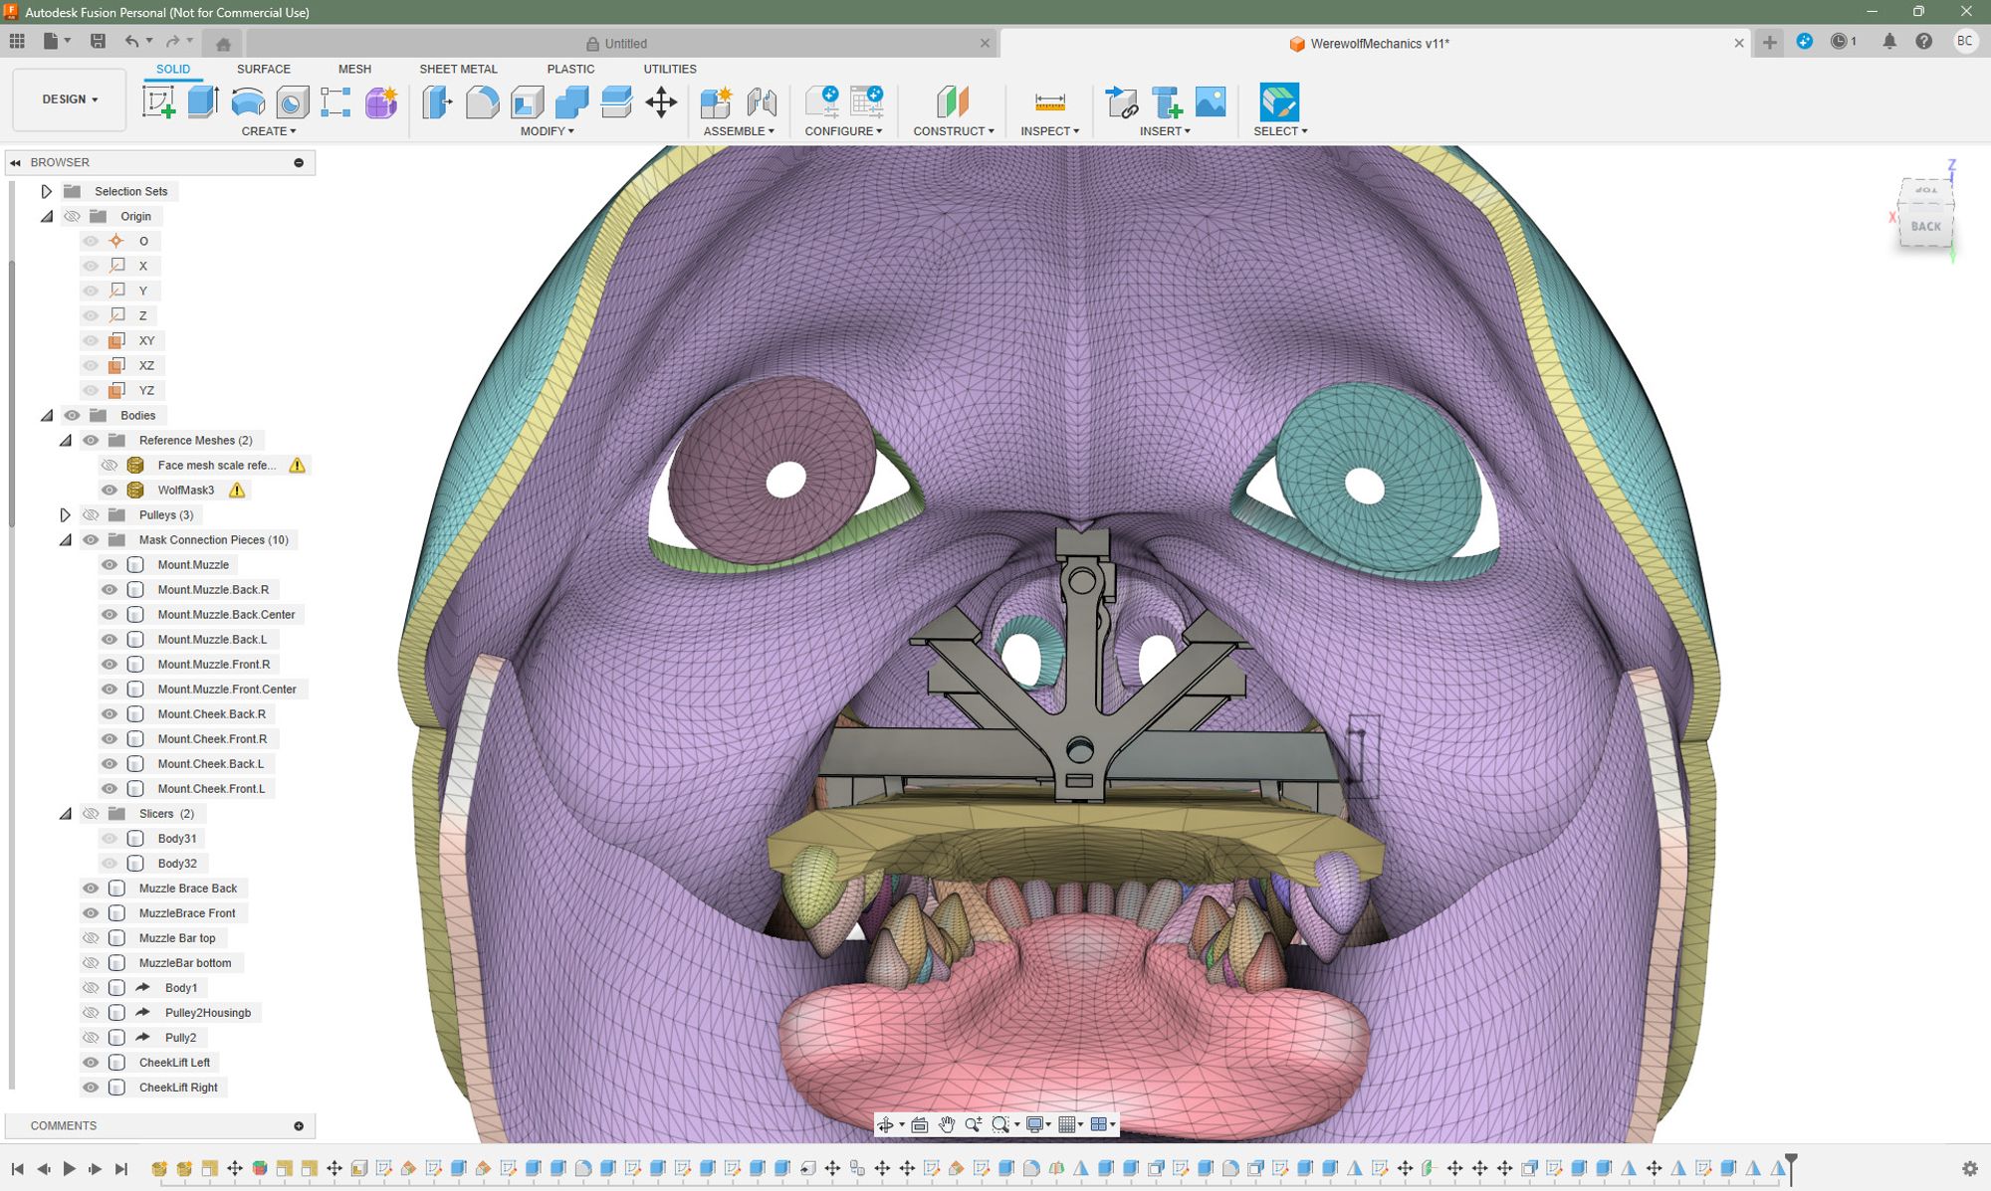Screen dimensions: 1991x1191
Task: Go to the Home tab button
Action: coord(223,43)
